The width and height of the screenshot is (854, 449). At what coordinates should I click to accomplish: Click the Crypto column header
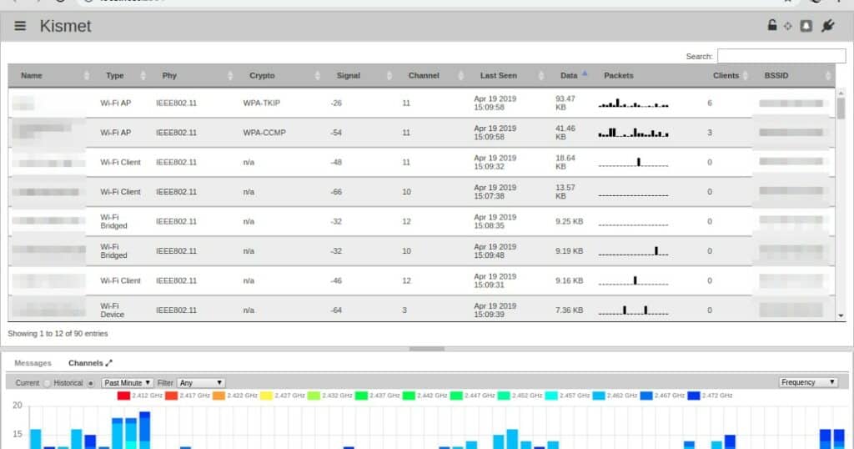[262, 76]
